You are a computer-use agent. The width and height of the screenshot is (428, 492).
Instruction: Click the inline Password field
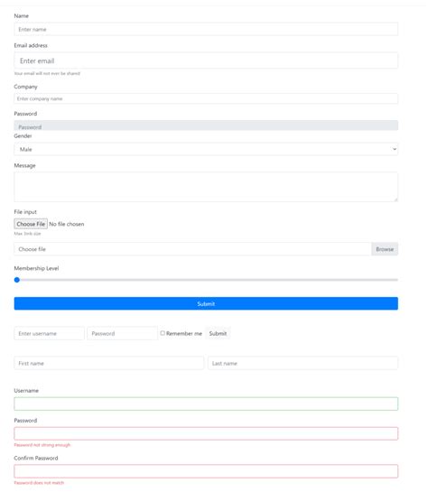(x=123, y=333)
